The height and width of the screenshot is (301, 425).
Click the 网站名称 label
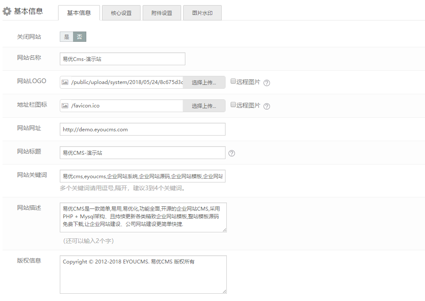click(x=29, y=58)
